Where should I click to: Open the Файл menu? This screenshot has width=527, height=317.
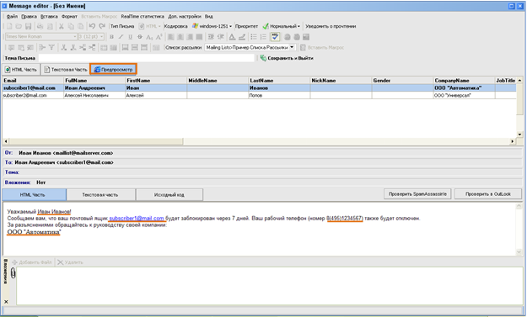(12, 17)
